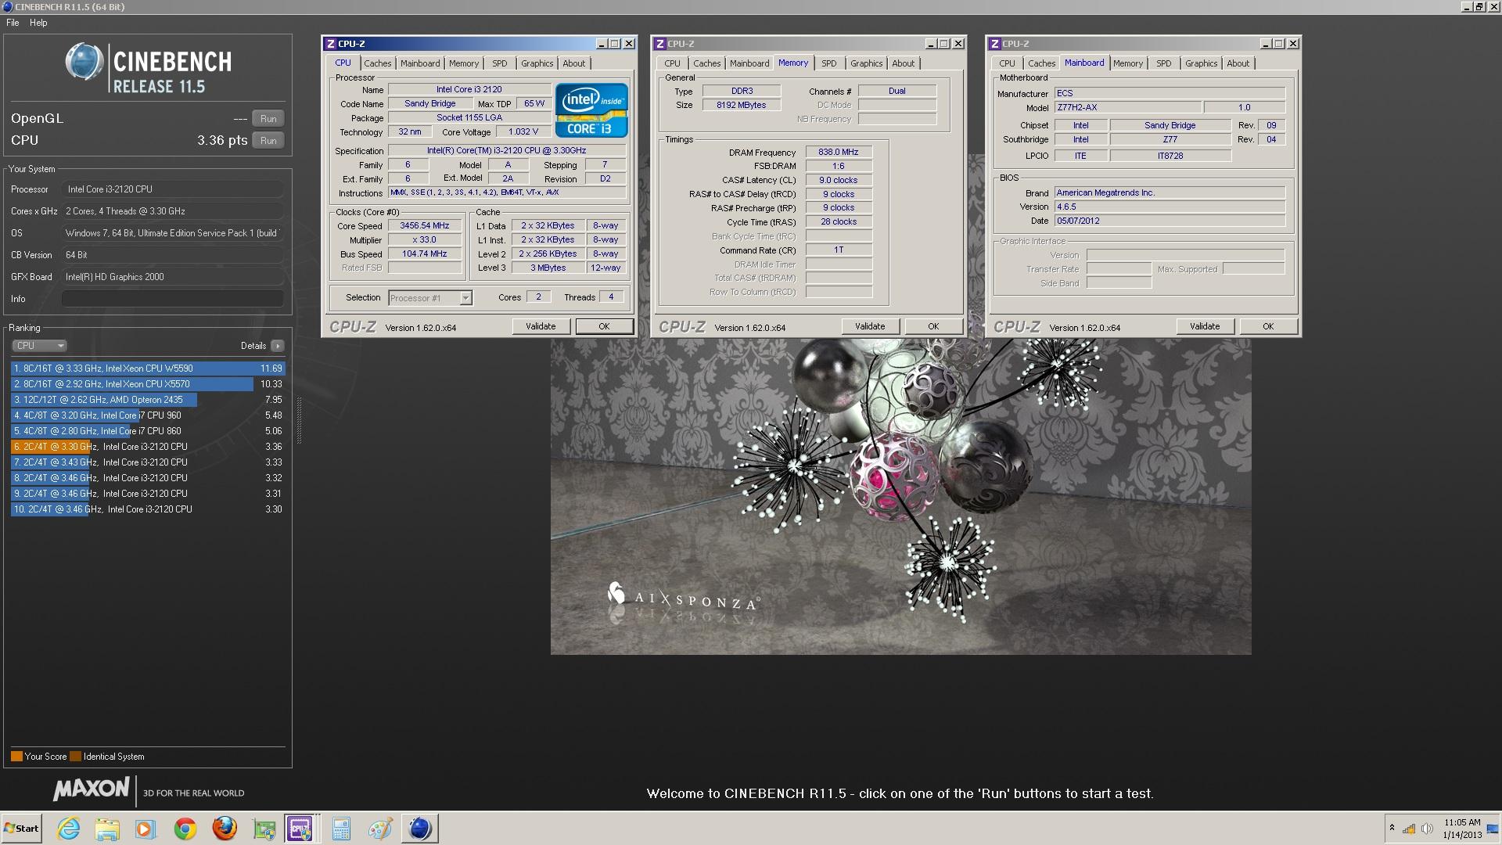Open Google Chrome from the taskbar

click(185, 829)
